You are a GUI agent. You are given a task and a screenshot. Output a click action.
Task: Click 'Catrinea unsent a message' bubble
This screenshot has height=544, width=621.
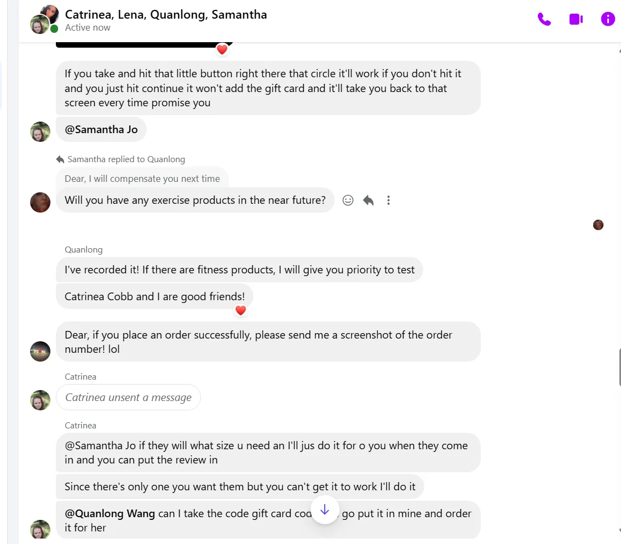click(128, 397)
